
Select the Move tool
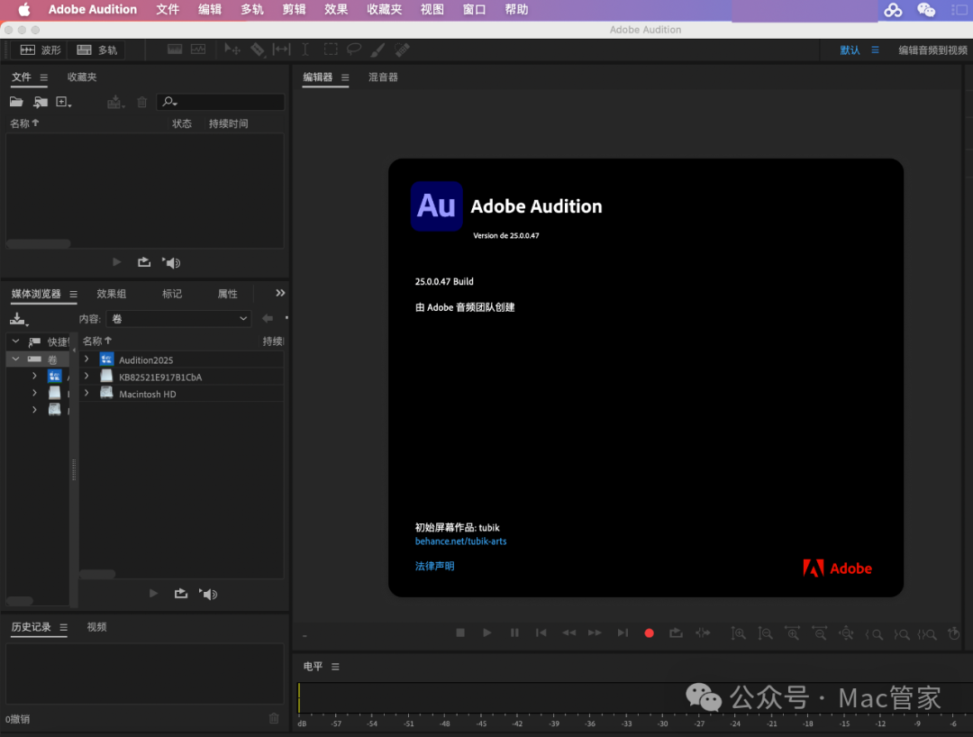pos(232,50)
